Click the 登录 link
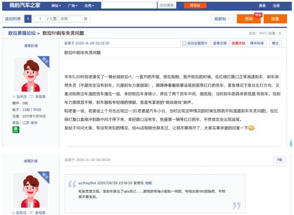Image resolution: width=294 pixels, height=215 pixels. pos(262,6)
